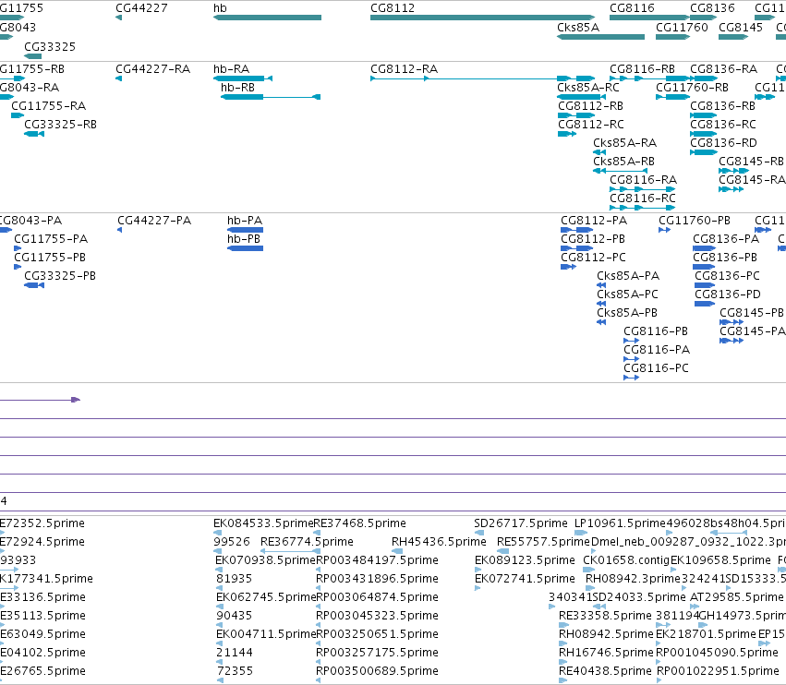
Task: Select the RE55757.5prime EST label
Action: 543,542
